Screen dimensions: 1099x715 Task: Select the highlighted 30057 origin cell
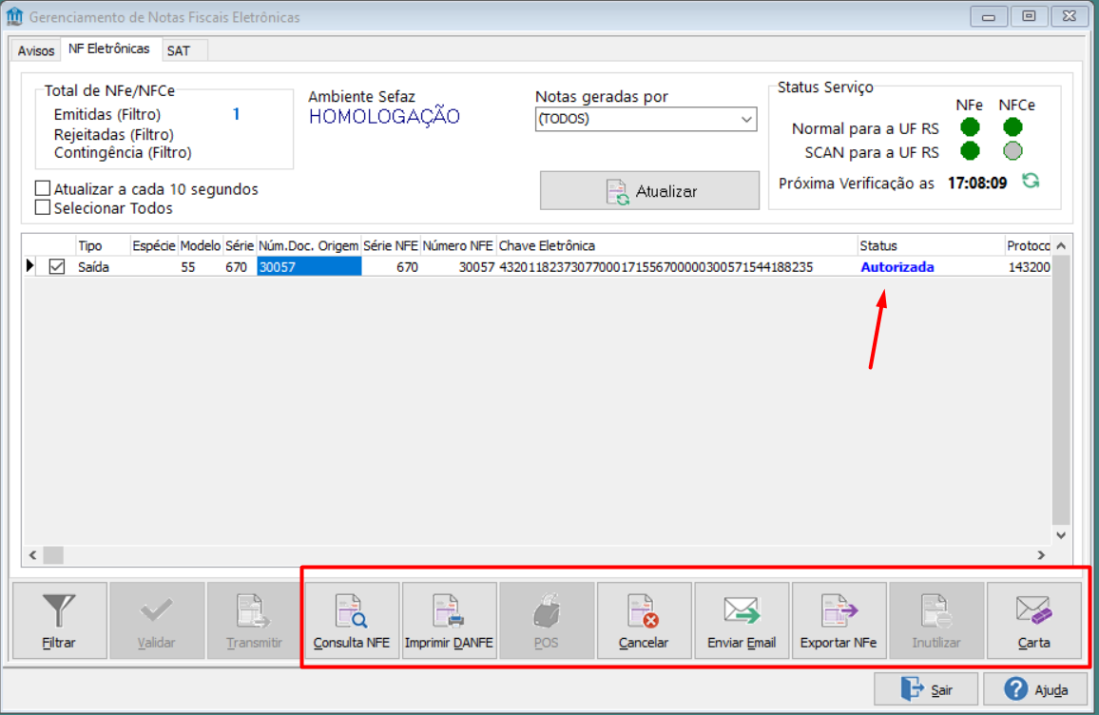tap(309, 266)
